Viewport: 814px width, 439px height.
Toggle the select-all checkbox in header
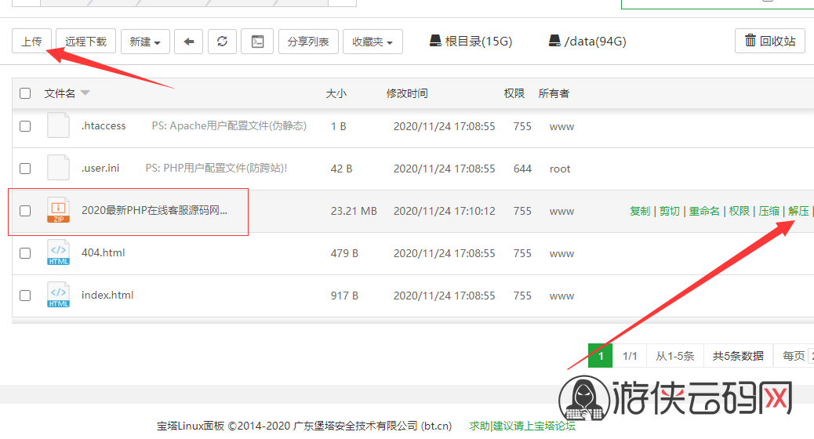[25, 93]
